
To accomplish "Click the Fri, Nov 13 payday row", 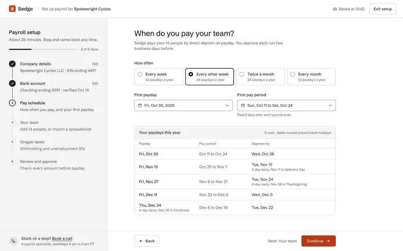I will pyautogui.click(x=235, y=167).
